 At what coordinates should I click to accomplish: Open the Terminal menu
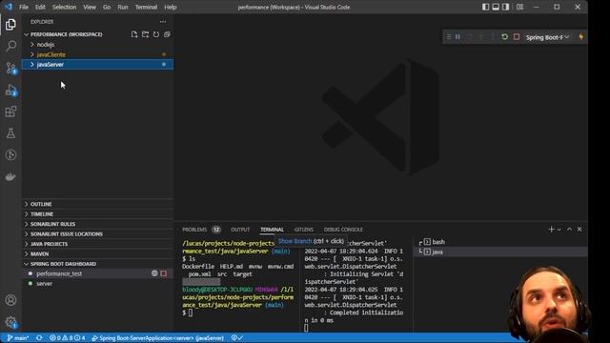point(146,7)
